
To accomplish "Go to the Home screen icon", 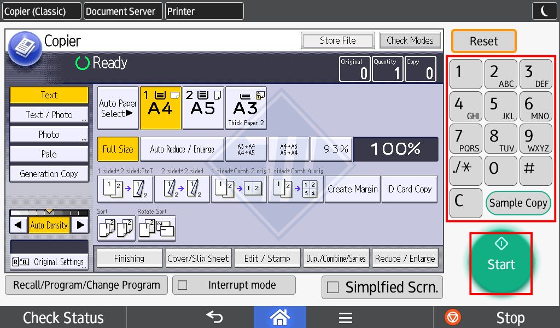I will pyautogui.click(x=280, y=317).
